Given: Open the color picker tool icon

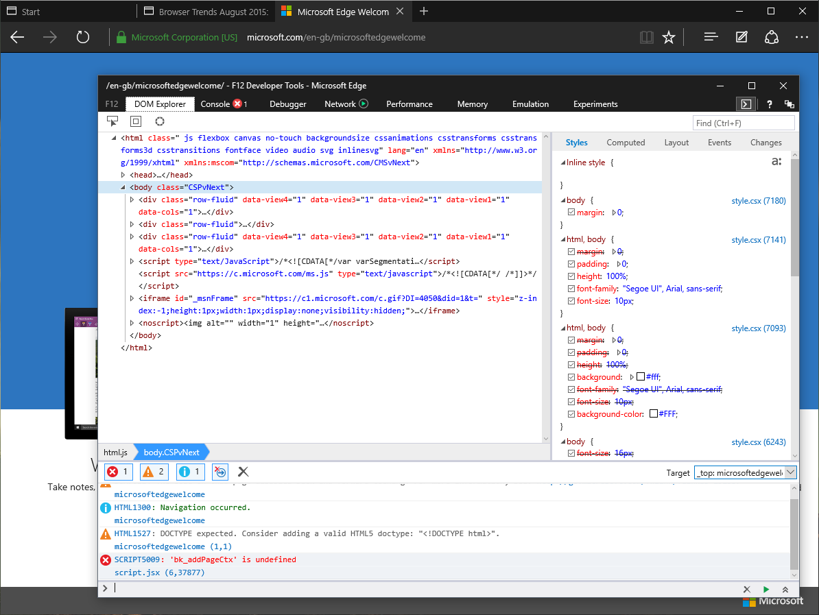Looking at the screenshot, I should point(160,121).
